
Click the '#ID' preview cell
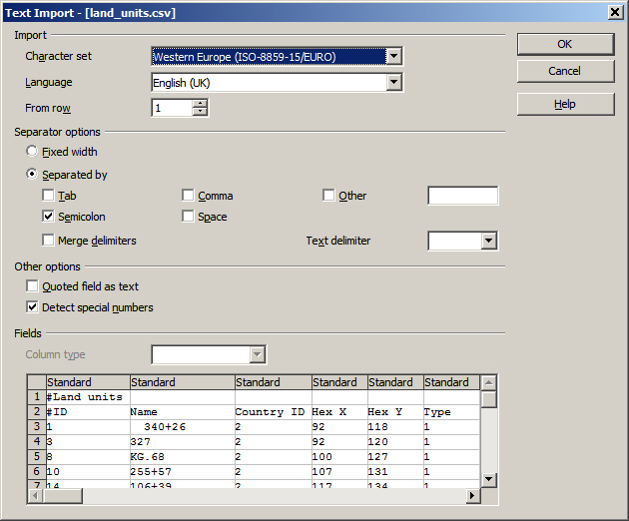(x=88, y=412)
